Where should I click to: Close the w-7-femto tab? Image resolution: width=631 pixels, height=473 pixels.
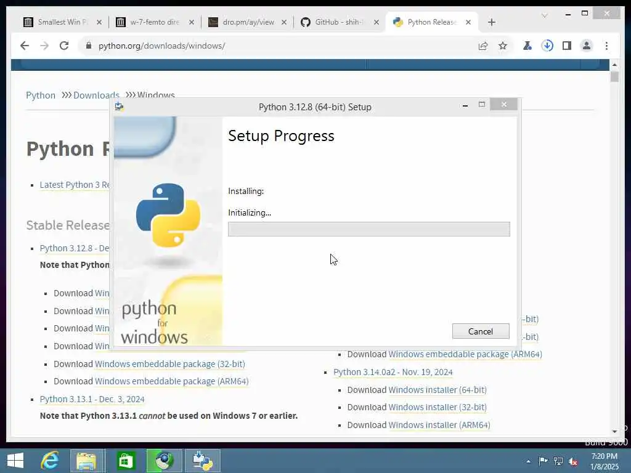pos(192,23)
